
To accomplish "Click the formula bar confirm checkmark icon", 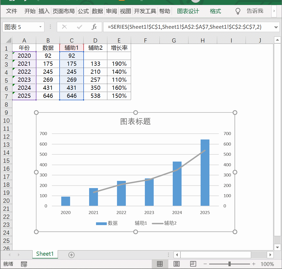I will [x=79, y=27].
